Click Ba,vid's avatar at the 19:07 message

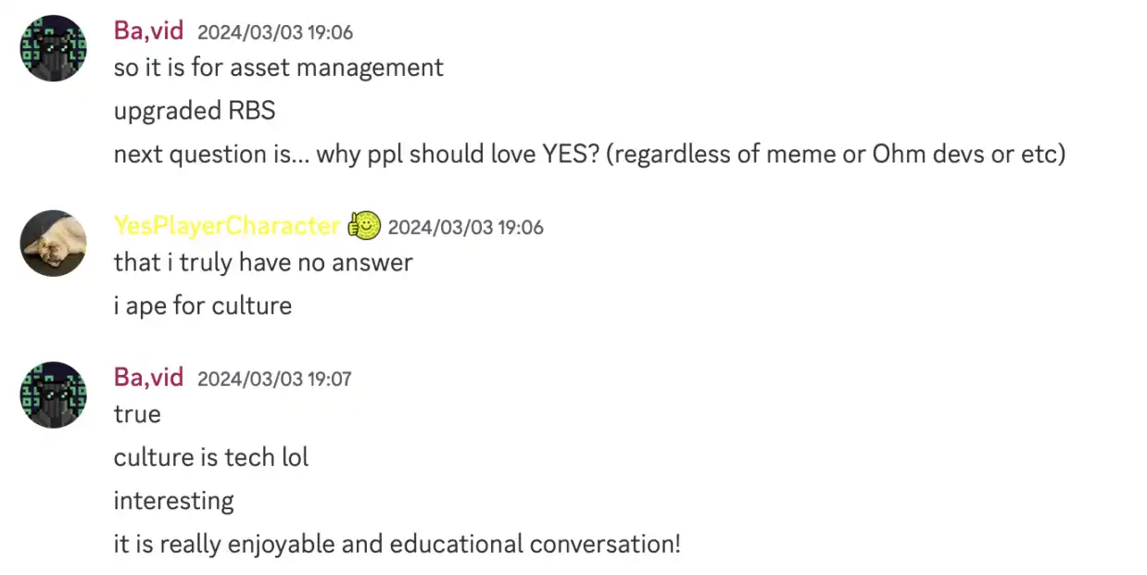[x=53, y=394]
